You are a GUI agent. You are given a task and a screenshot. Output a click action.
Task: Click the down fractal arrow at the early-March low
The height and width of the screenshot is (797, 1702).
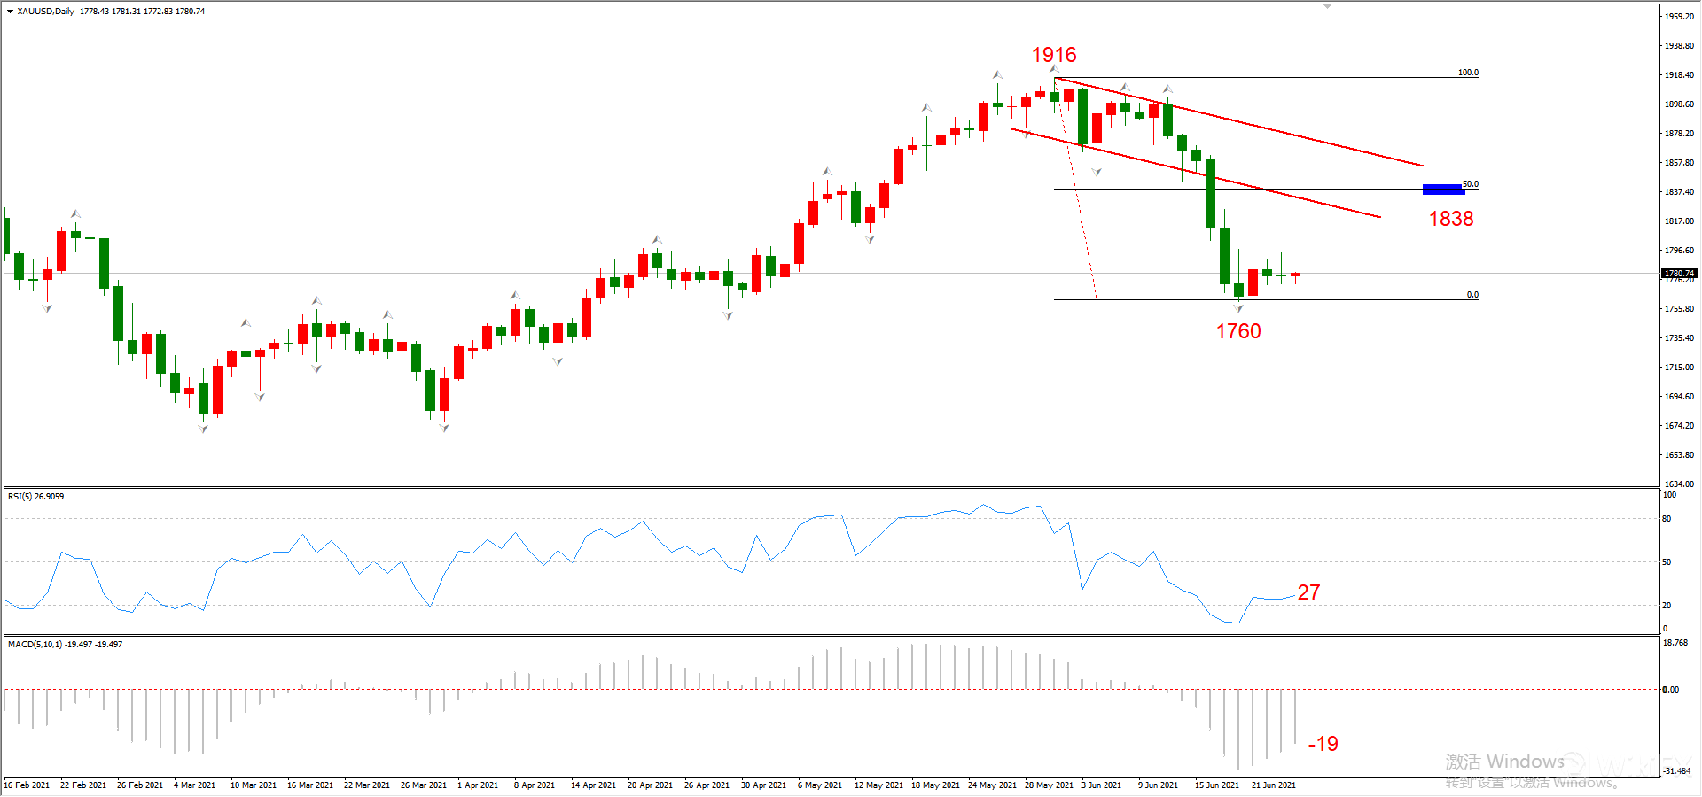point(203,429)
